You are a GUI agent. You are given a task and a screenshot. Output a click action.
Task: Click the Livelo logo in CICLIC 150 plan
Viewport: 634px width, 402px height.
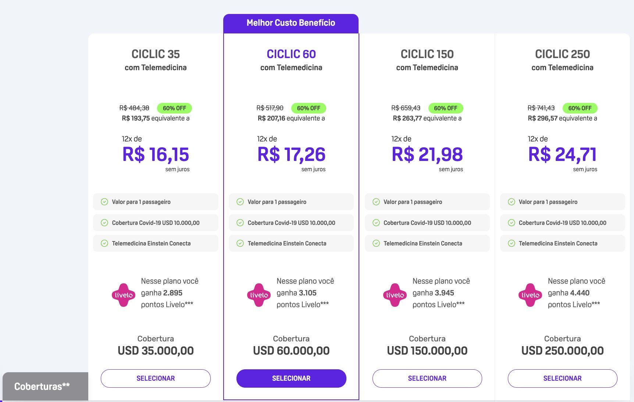coord(395,295)
